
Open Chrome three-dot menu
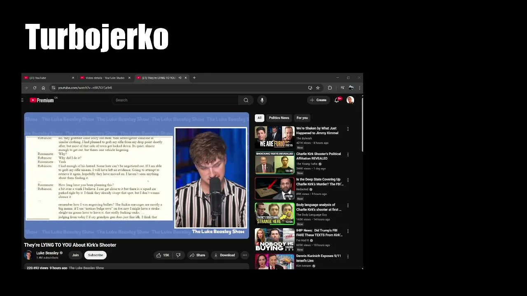coord(359,88)
